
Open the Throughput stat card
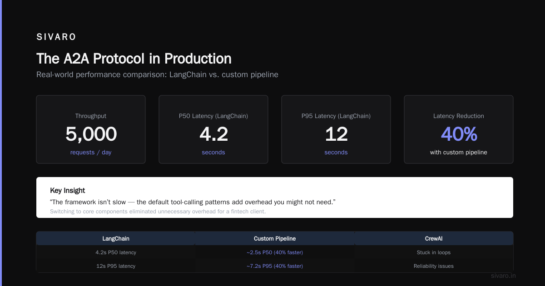(91, 129)
